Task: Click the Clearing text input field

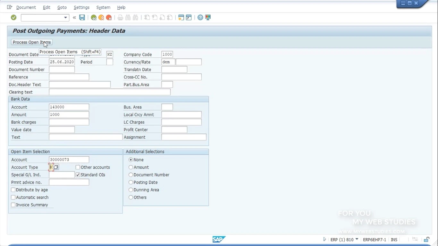Action: click(110, 92)
